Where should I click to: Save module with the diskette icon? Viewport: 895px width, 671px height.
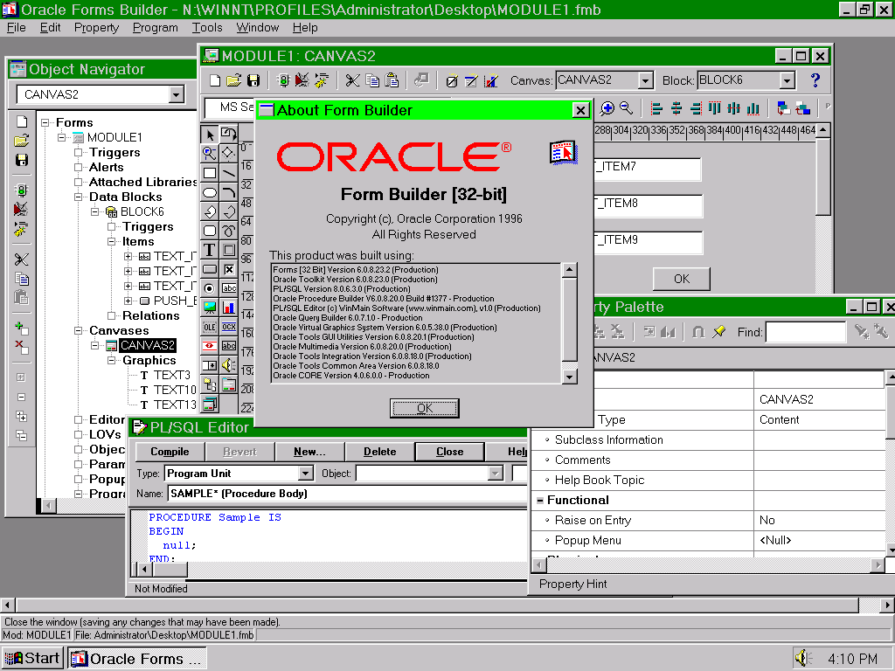pos(253,81)
